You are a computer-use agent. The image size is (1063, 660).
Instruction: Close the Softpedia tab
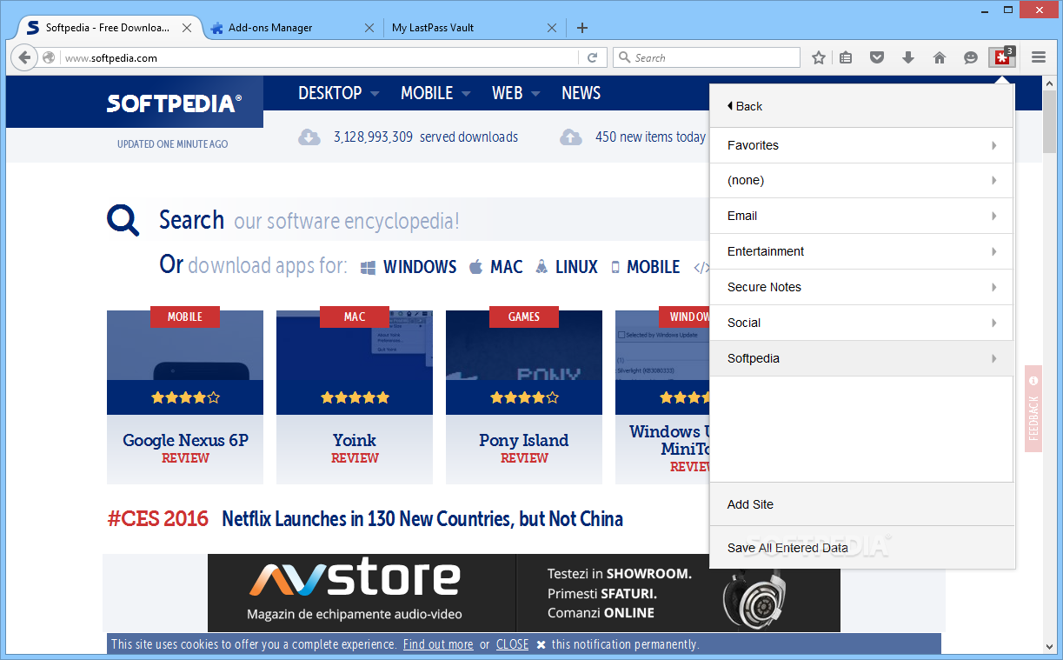[187, 28]
